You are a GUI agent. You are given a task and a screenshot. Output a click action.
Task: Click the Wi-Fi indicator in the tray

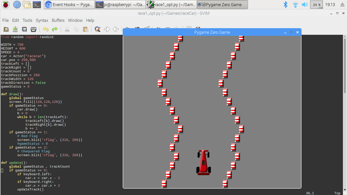[x=295, y=4]
